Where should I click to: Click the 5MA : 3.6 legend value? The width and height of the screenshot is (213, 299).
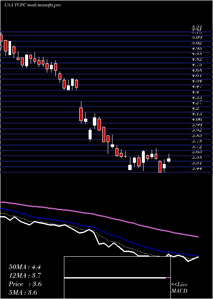coord(23,293)
